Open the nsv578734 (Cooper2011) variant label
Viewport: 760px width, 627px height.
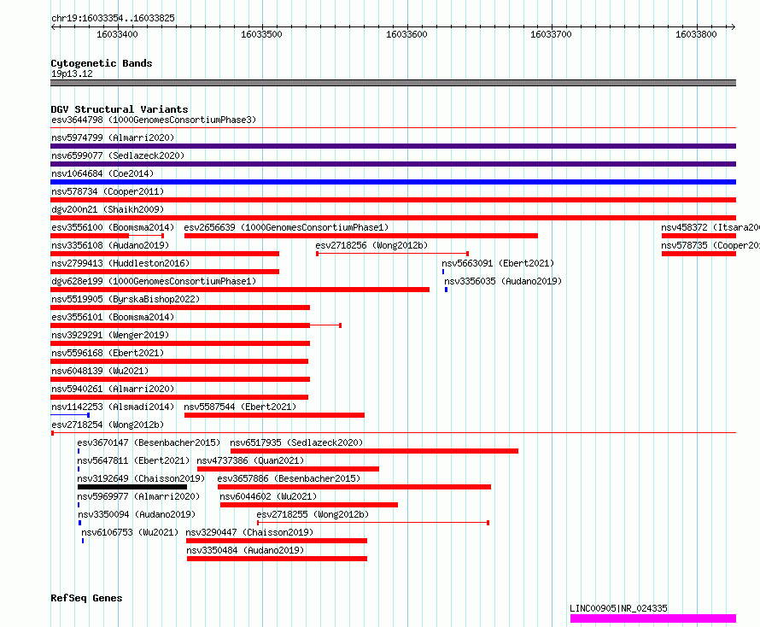[108, 191]
